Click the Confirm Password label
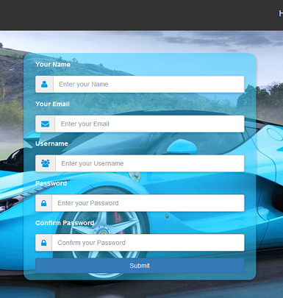Viewport: 283px width, 298px height. (65, 223)
